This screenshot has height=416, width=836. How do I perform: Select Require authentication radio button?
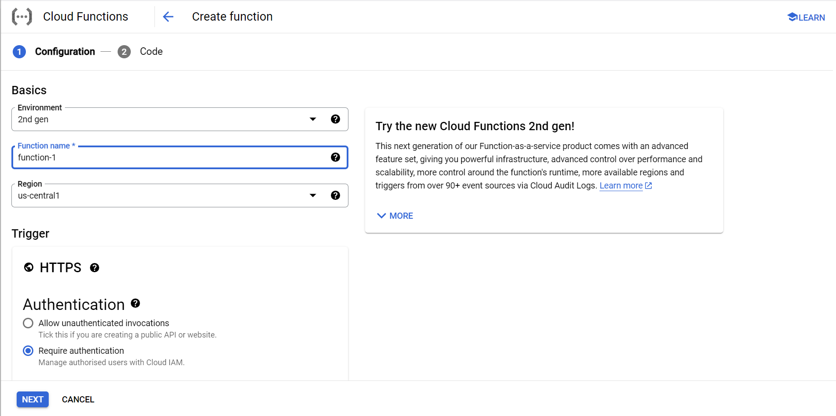click(28, 351)
